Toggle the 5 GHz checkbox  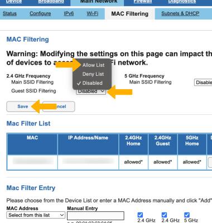pos(187,215)
